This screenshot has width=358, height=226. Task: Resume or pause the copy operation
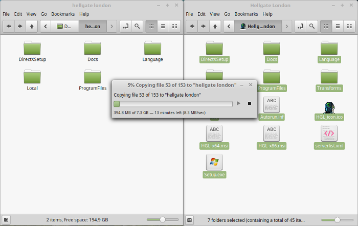238,103
